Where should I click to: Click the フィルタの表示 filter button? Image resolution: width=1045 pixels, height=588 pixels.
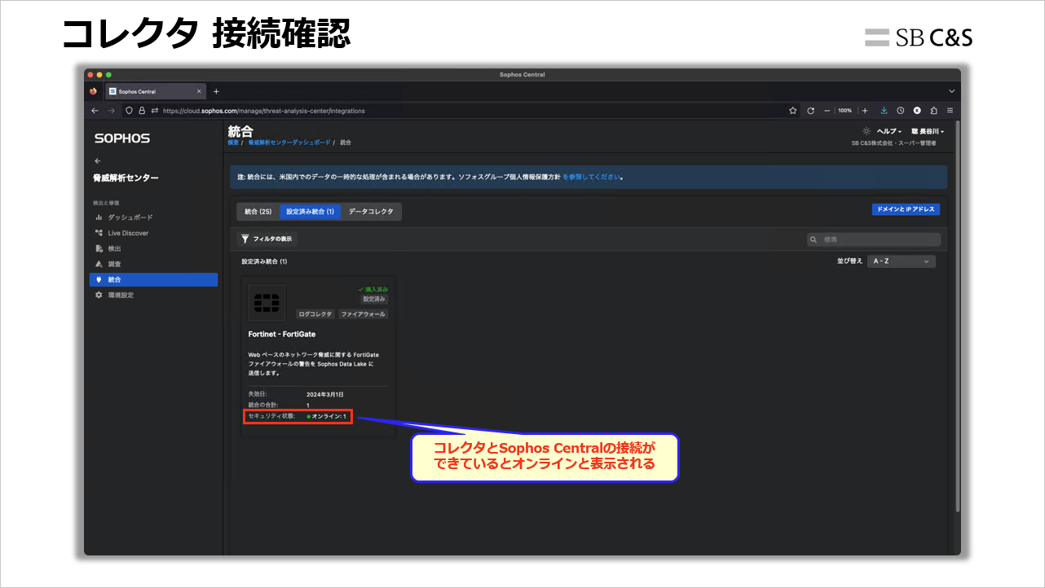click(x=267, y=239)
